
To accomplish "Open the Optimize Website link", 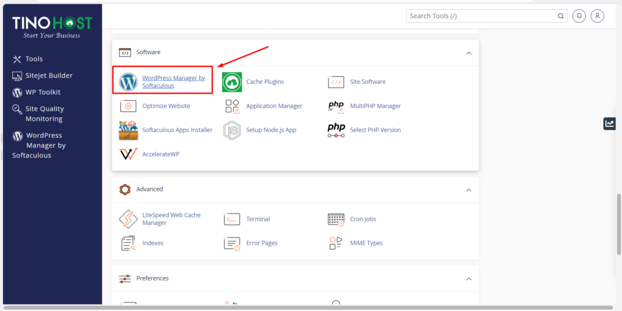I will pyautogui.click(x=166, y=106).
